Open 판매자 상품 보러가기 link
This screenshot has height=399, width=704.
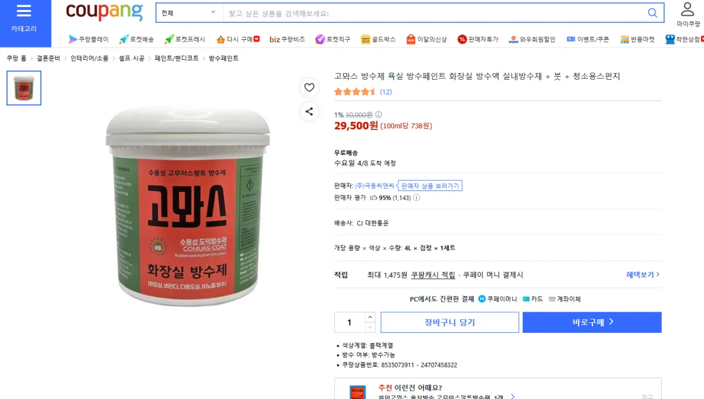pos(431,186)
